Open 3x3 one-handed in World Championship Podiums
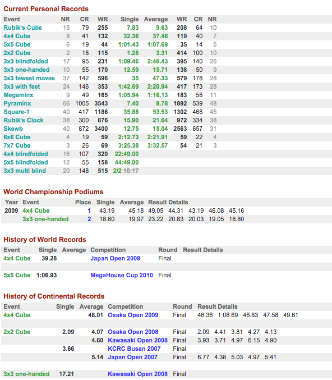The image size is (332, 380). [x=45, y=219]
